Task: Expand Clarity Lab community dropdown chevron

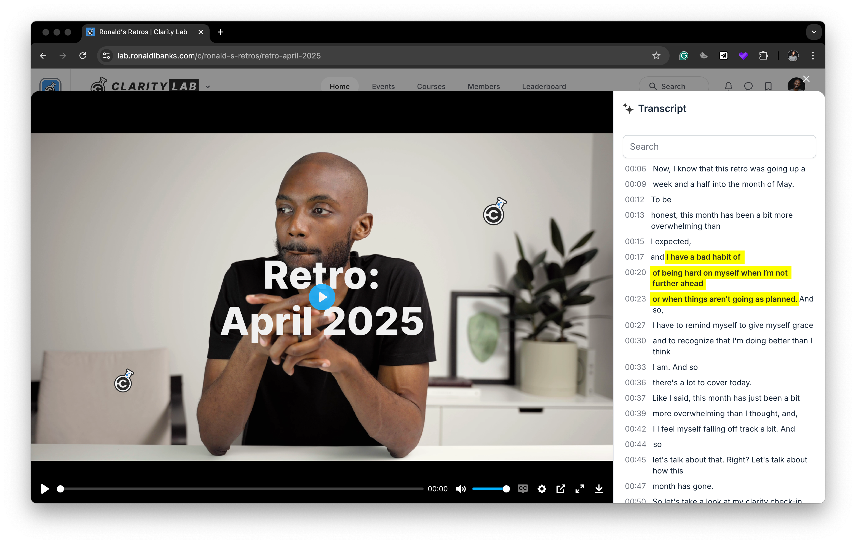Action: click(208, 87)
